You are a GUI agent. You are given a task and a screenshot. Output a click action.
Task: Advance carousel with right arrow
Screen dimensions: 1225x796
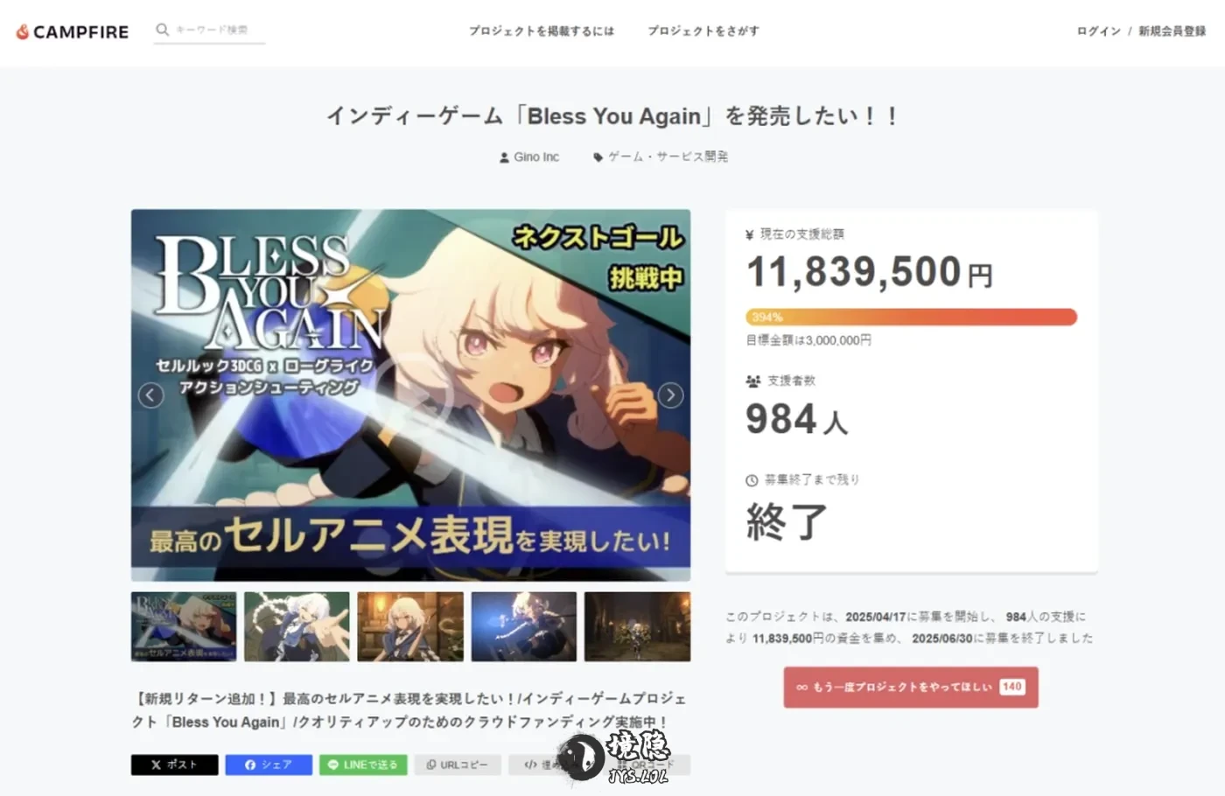670,395
